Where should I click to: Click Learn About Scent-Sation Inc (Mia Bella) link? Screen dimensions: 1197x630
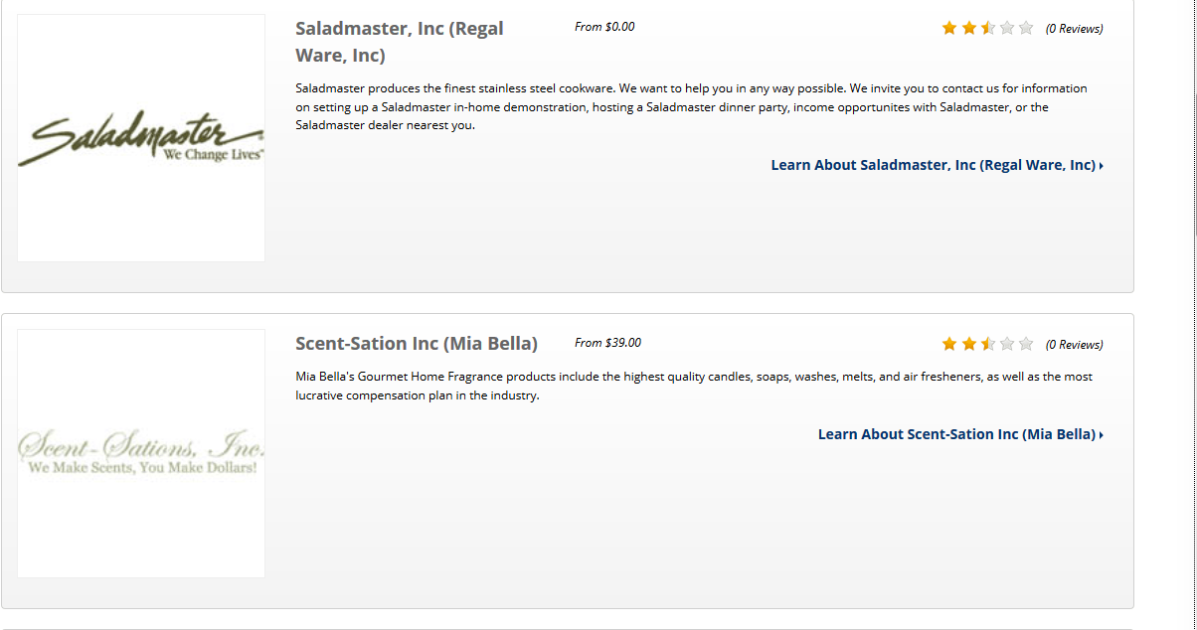point(956,434)
